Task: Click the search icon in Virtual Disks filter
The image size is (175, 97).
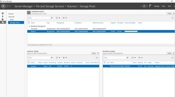Action: (x=51, y=58)
